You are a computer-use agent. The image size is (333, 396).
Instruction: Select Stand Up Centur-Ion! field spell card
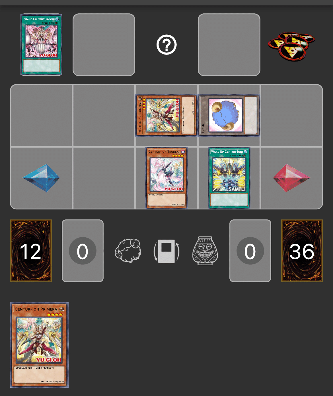(x=41, y=45)
